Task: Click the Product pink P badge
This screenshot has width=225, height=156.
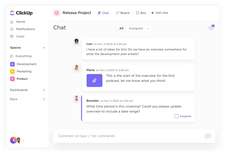Action: (x=12, y=79)
